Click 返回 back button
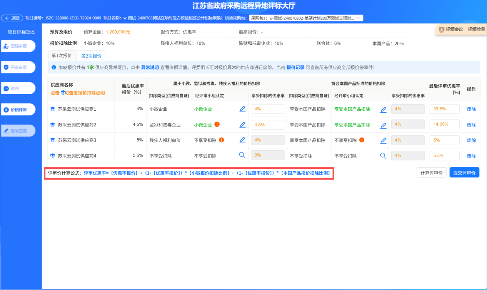Image resolution: width=487 pixels, height=290 pixels. (12, 18)
